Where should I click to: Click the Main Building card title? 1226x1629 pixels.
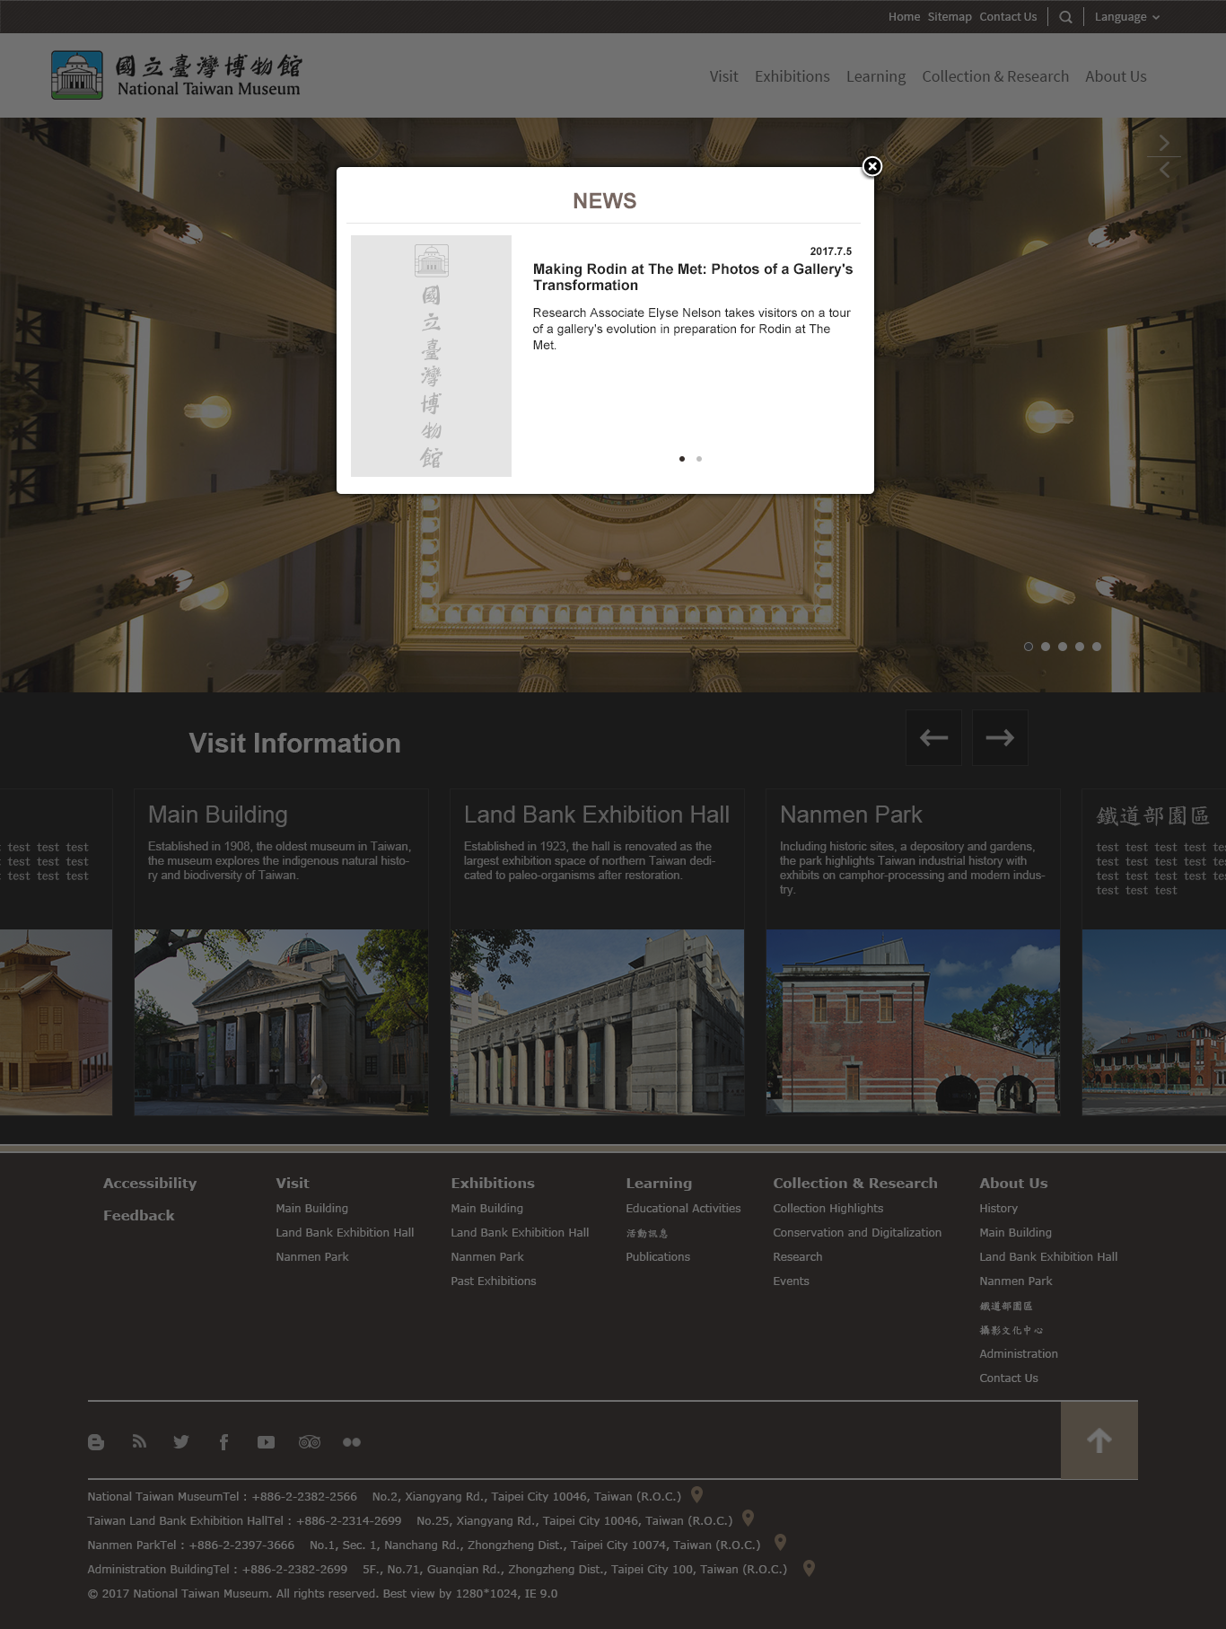[x=217, y=814]
